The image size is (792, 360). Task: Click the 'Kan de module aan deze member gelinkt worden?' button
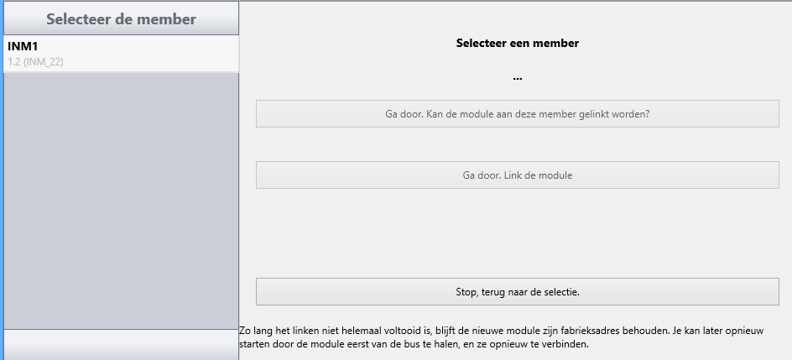517,113
